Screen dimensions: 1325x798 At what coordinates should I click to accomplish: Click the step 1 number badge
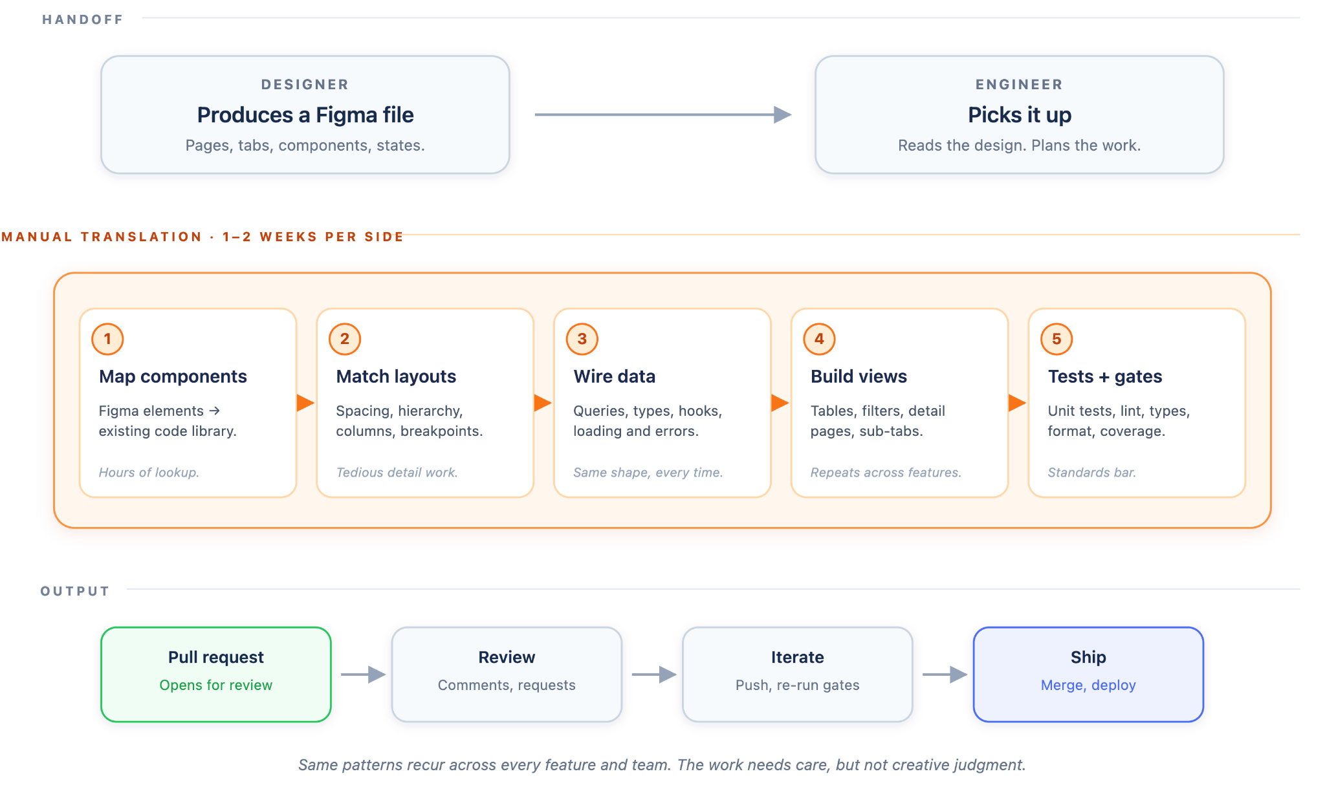pyautogui.click(x=107, y=339)
